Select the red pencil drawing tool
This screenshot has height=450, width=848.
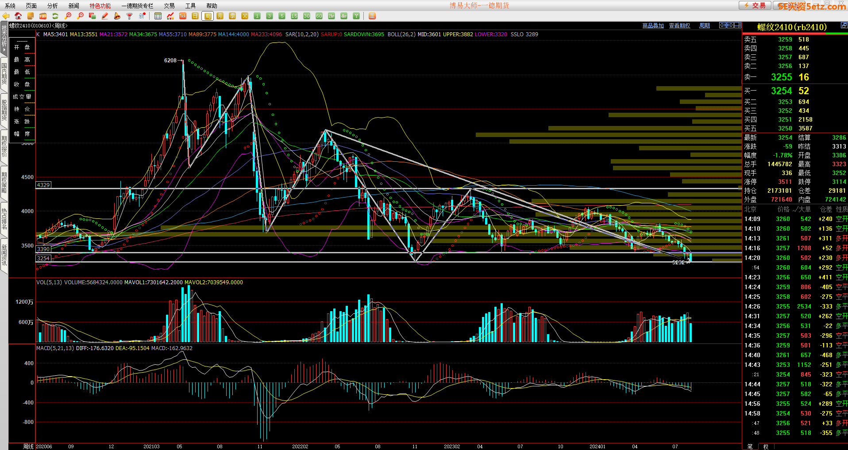pos(105,16)
